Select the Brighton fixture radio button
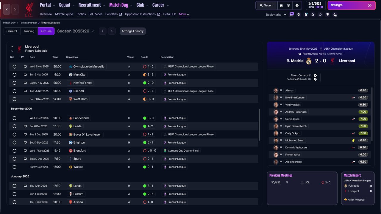 tap(14, 143)
